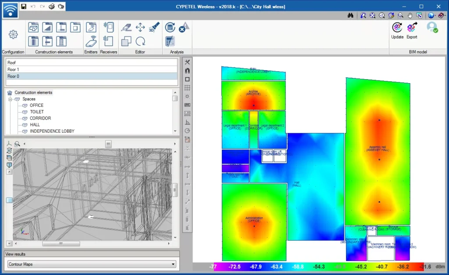Select the eraser tool in Editor
The image size is (449, 275).
pos(126,27)
